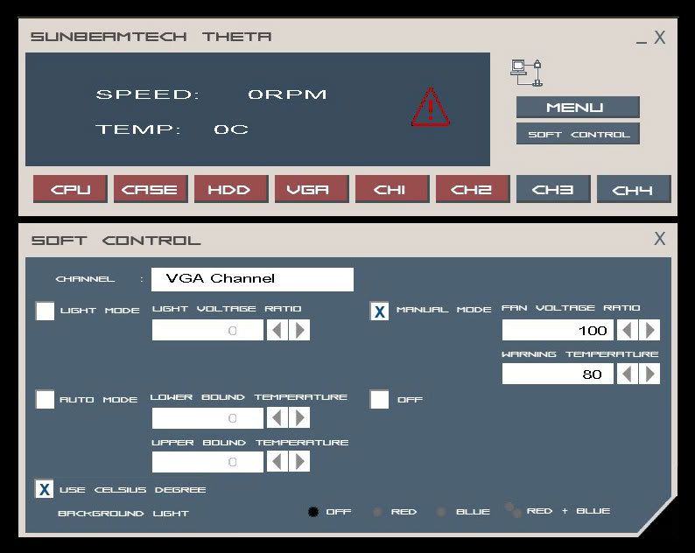
Task: Select background light RED + BLUE option
Action: [513, 510]
